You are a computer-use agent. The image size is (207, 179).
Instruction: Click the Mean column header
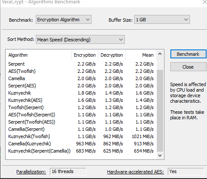[141, 55]
